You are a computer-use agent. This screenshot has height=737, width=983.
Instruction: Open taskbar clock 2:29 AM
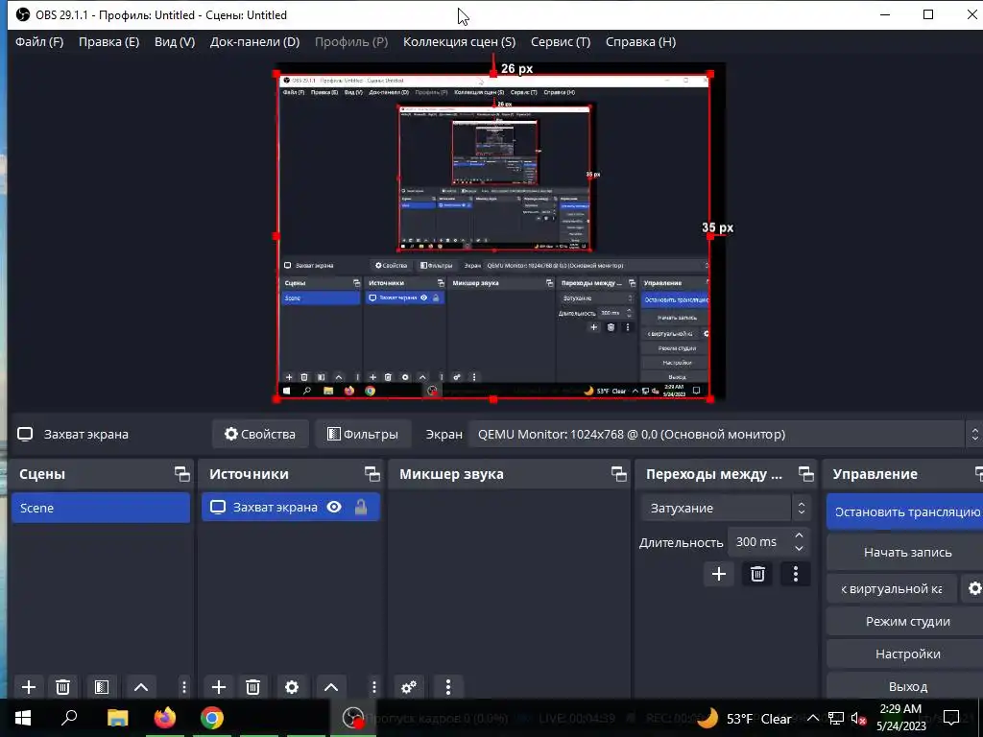900,718
